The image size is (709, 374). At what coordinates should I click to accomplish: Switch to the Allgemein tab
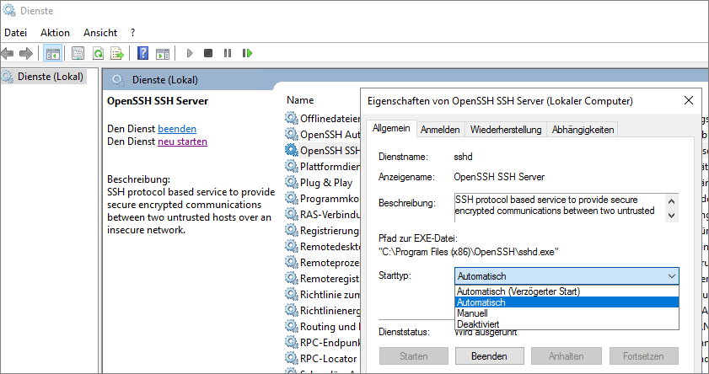point(391,128)
